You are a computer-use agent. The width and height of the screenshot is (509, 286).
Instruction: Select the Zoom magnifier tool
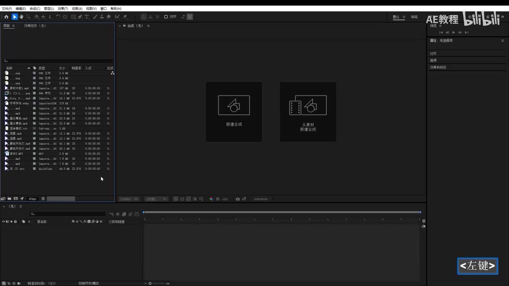point(28,17)
